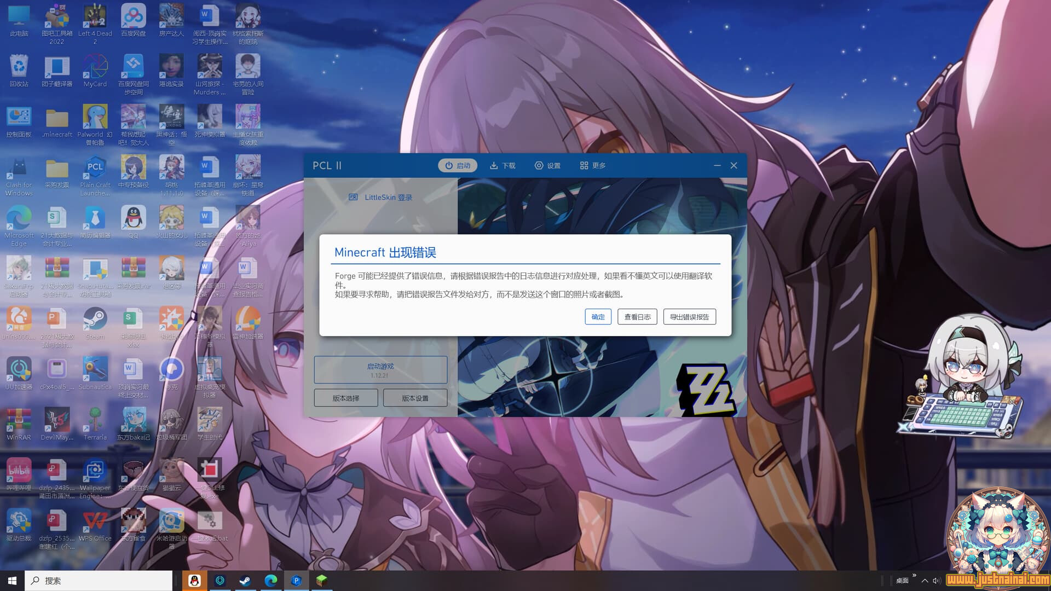Select the Subnautica desktop shortcut
The image size is (1051, 591).
pos(95,374)
